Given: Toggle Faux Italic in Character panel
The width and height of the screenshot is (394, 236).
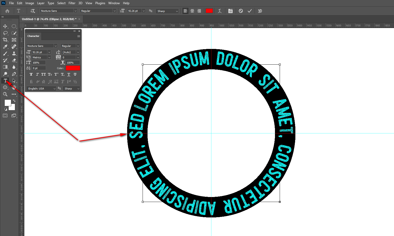Looking at the screenshot, I should pyautogui.click(x=37, y=75).
